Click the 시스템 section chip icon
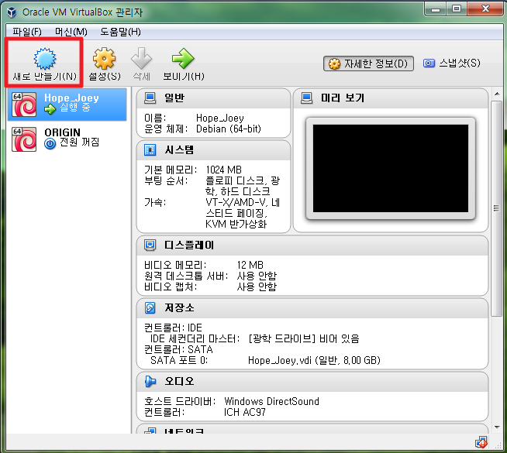 [150, 149]
